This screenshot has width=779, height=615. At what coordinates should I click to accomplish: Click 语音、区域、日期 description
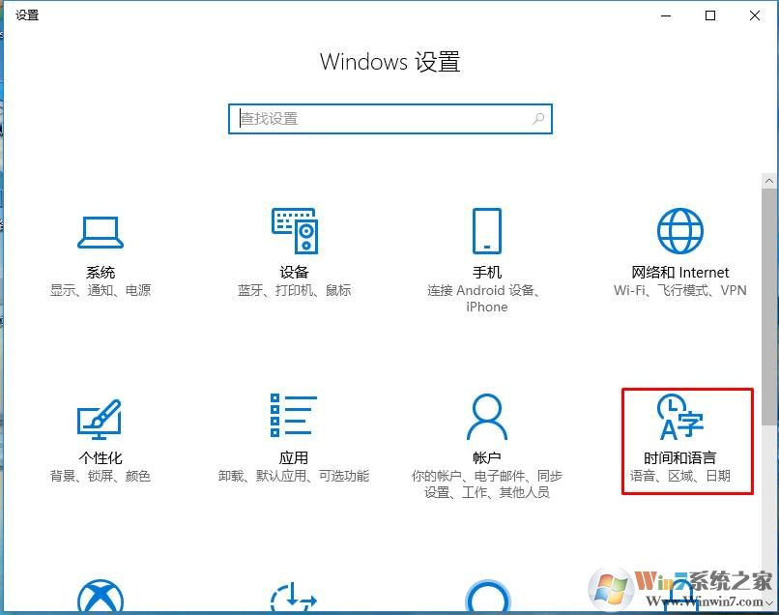tap(680, 477)
